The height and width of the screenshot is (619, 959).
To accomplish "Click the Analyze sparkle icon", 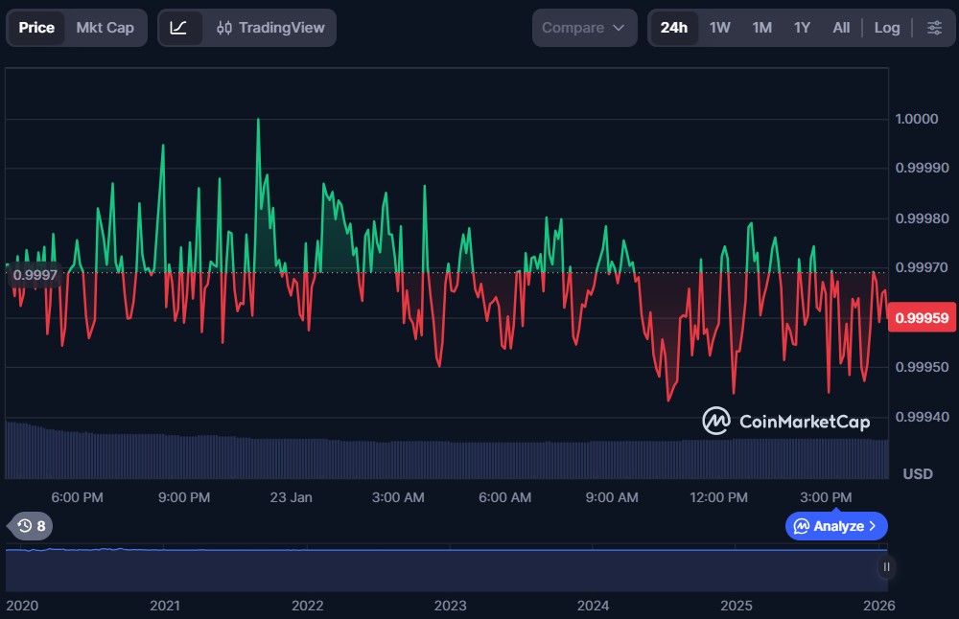I will coord(802,526).
